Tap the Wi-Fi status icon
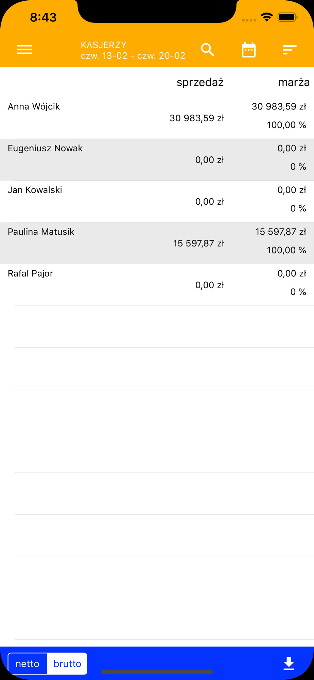Image resolution: width=314 pixels, height=680 pixels. tap(267, 17)
